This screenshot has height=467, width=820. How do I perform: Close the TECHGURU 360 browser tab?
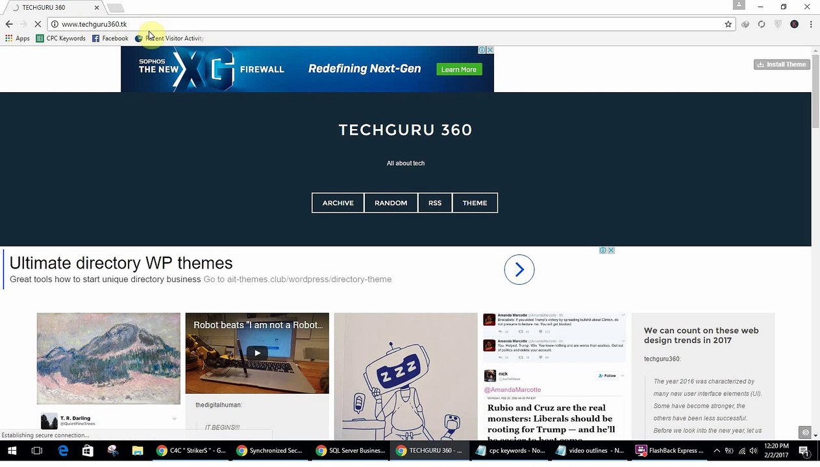[97, 8]
